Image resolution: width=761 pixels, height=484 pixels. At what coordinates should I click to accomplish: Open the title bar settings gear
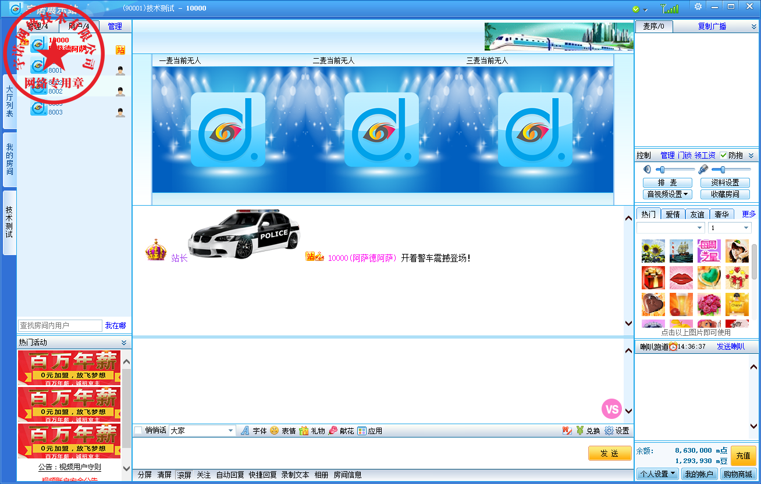pyautogui.click(x=698, y=6)
